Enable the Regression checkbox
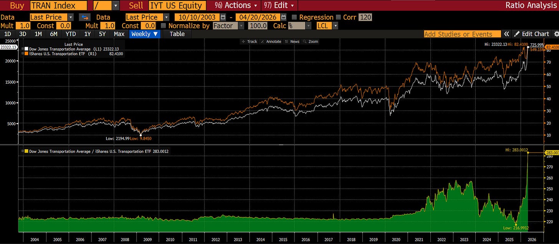The height and width of the screenshot is (244, 559). [294, 17]
